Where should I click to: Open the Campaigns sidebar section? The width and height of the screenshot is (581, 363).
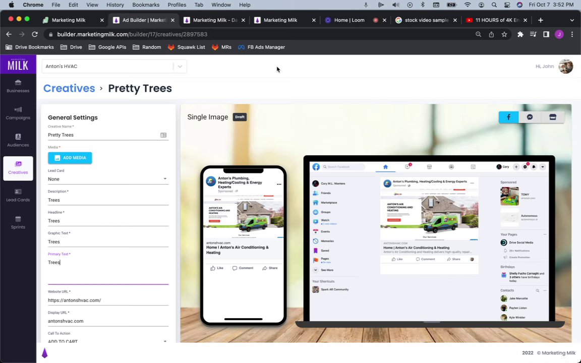click(18, 113)
